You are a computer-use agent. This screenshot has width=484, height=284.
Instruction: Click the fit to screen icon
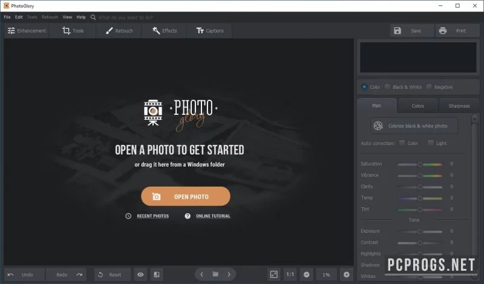(274, 274)
